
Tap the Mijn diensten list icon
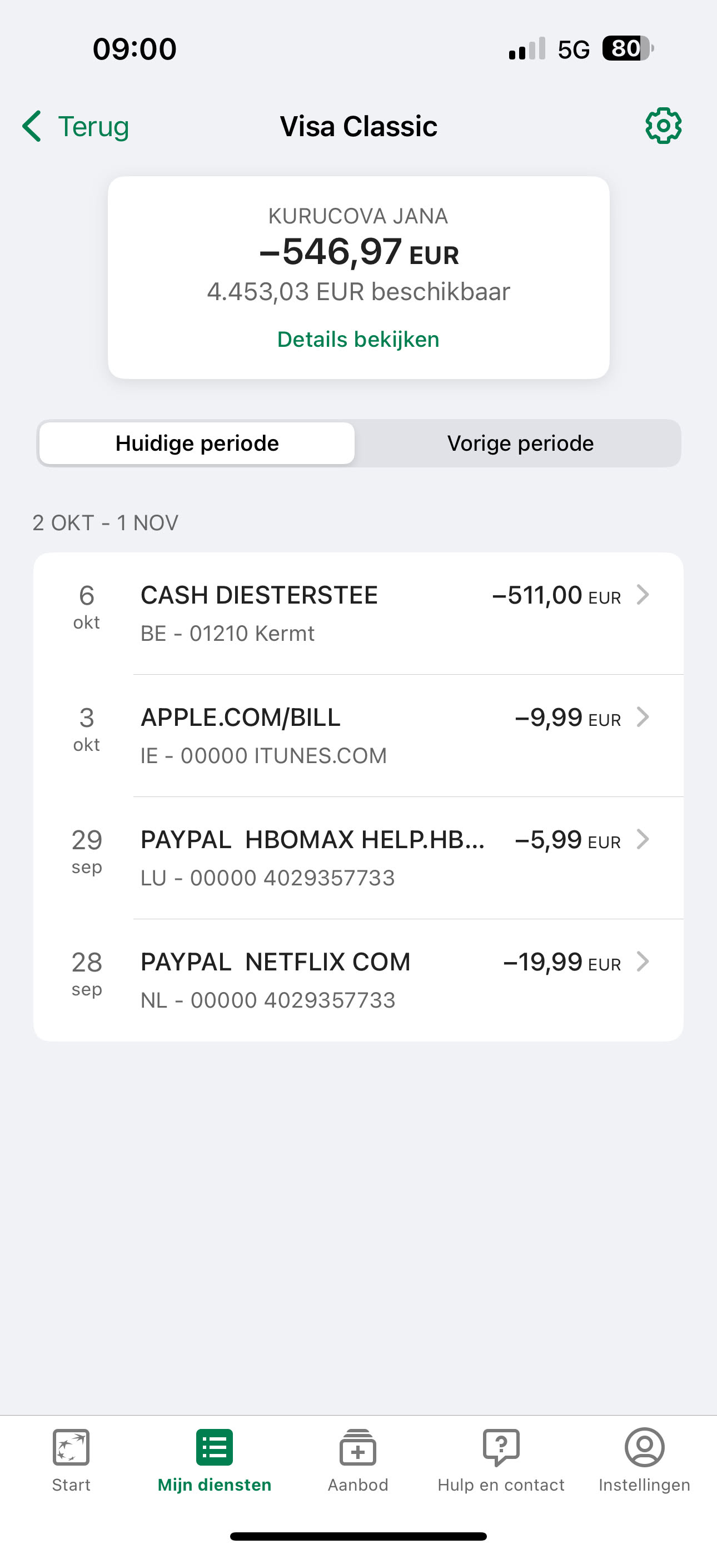[214, 1447]
